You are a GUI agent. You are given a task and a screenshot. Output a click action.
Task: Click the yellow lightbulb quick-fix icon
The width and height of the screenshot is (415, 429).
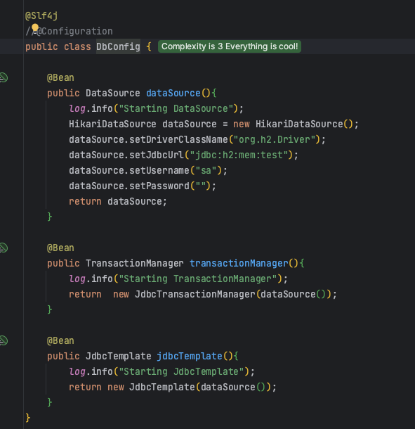click(x=35, y=28)
